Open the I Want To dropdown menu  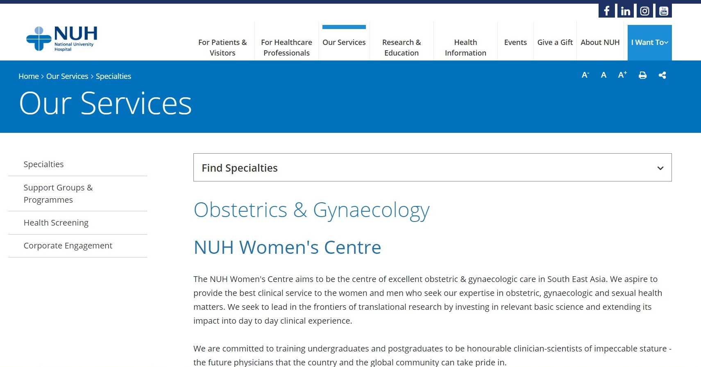(x=650, y=43)
